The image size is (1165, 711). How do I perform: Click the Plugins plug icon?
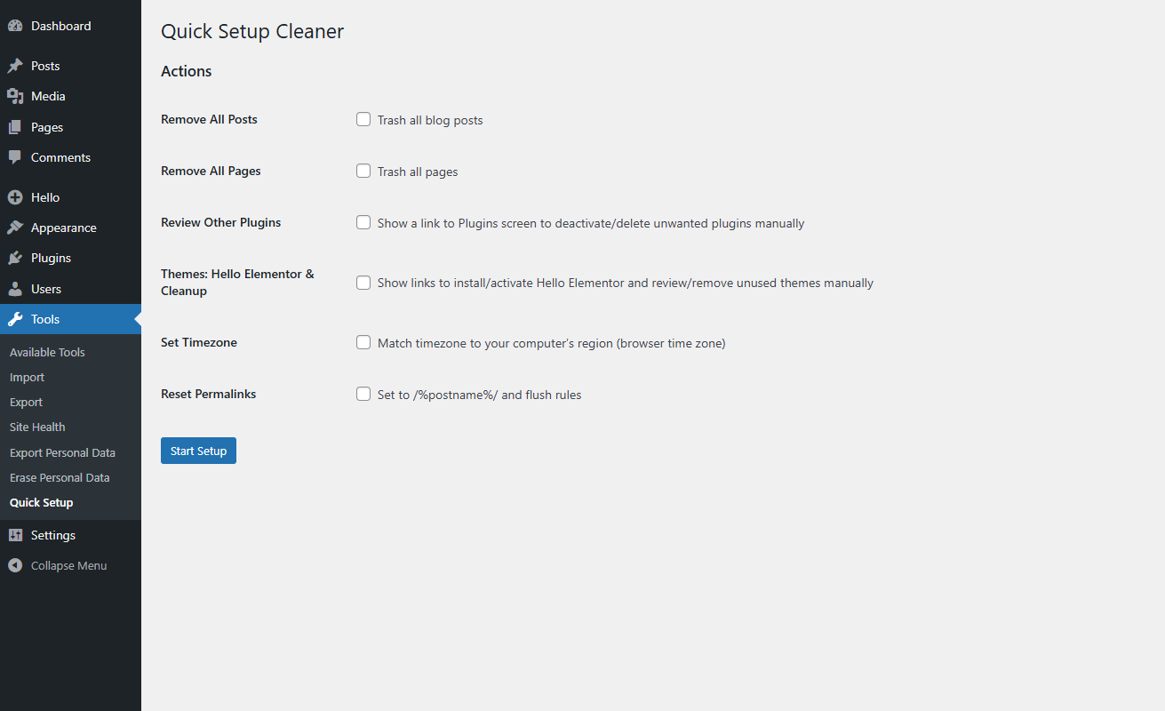tap(15, 258)
